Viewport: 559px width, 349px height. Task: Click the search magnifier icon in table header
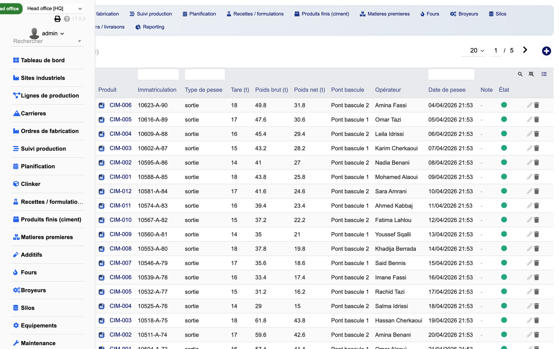tap(520, 74)
